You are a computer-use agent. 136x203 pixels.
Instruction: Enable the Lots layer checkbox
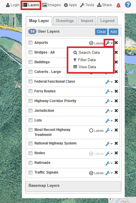coord(30,120)
